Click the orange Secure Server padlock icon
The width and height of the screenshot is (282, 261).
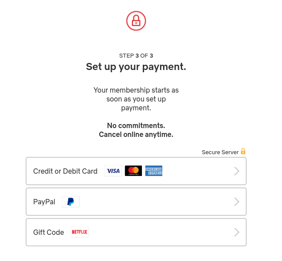[243, 151]
